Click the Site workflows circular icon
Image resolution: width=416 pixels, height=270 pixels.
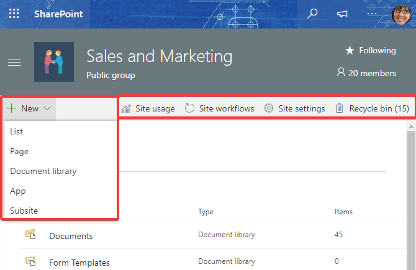point(189,108)
